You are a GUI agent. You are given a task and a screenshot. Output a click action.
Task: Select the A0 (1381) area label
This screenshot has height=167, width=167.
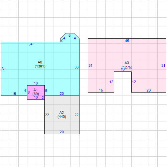40,64
